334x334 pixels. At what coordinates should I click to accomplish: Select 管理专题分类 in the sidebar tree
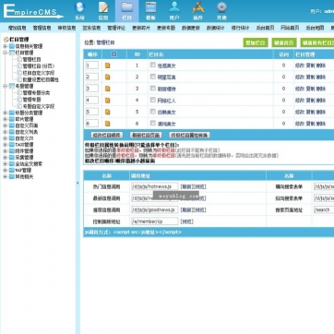tap(36, 93)
